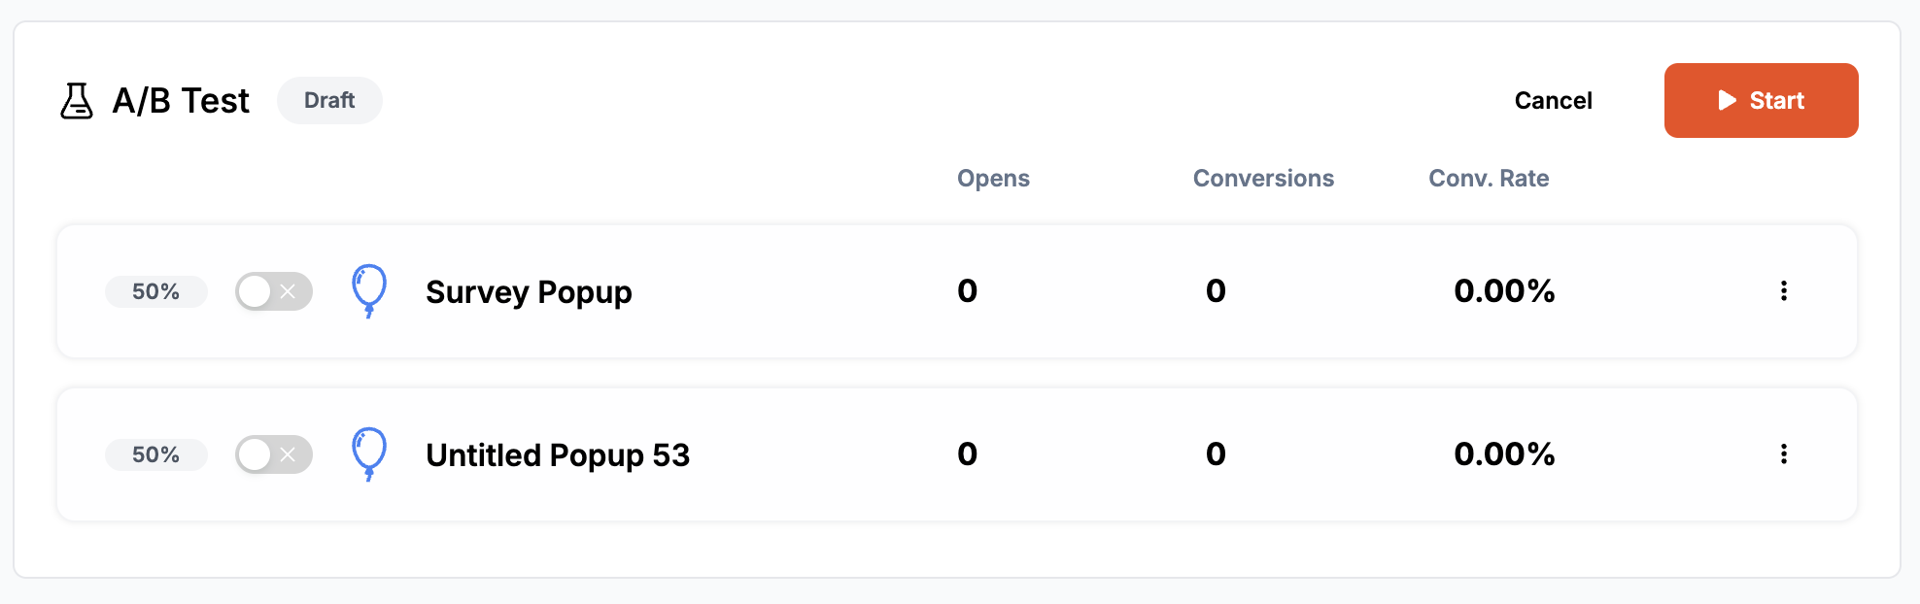
Task: Expand details for the Survey Popup row
Action: tap(528, 291)
